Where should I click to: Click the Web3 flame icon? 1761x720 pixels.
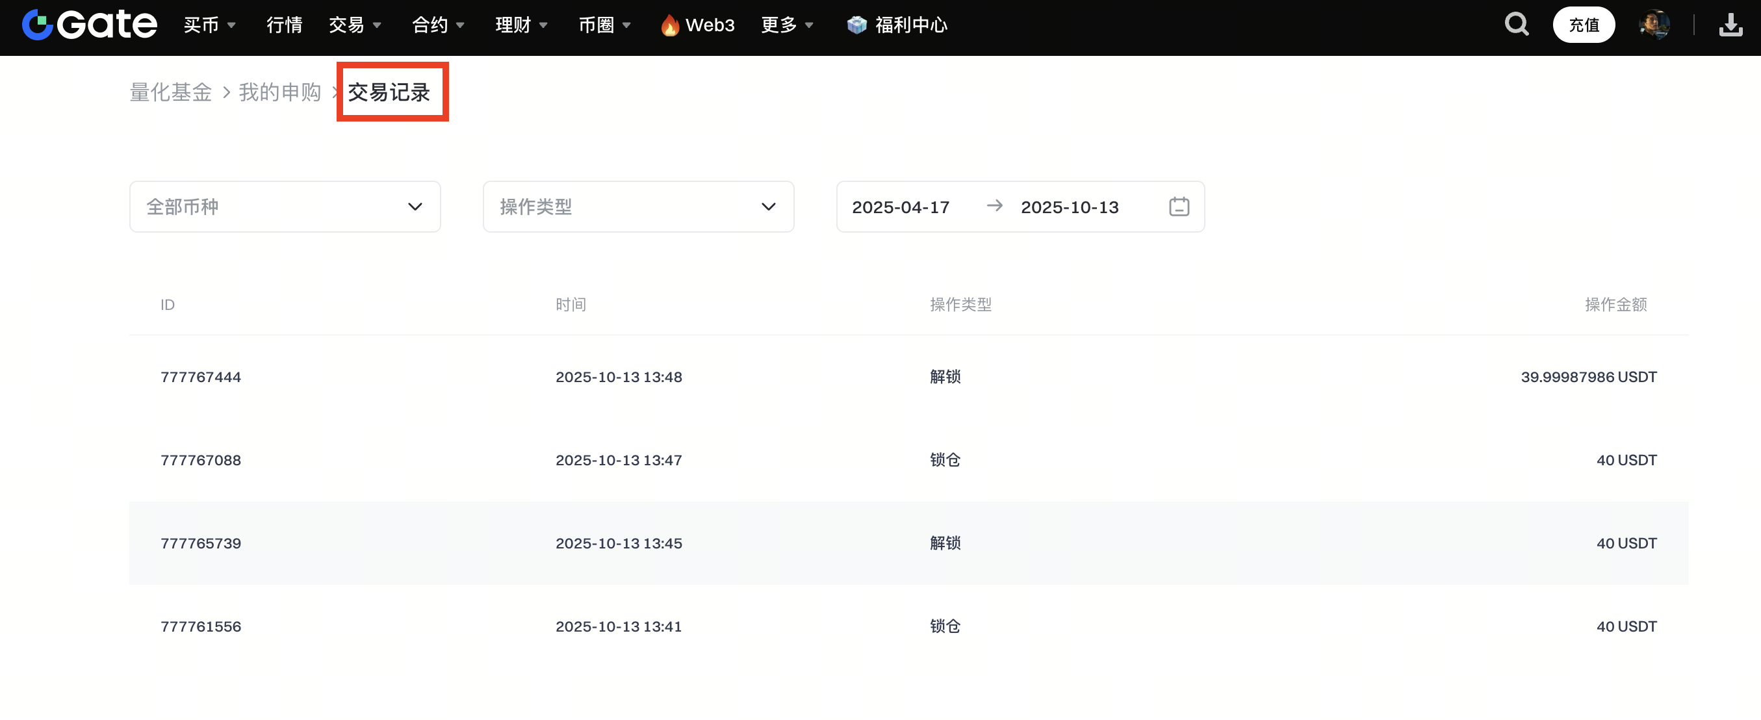tap(669, 25)
